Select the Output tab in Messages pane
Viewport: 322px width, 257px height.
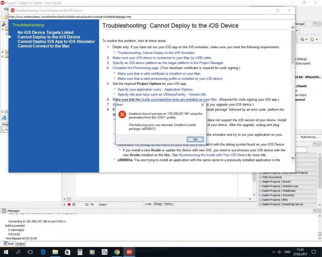[20, 244]
